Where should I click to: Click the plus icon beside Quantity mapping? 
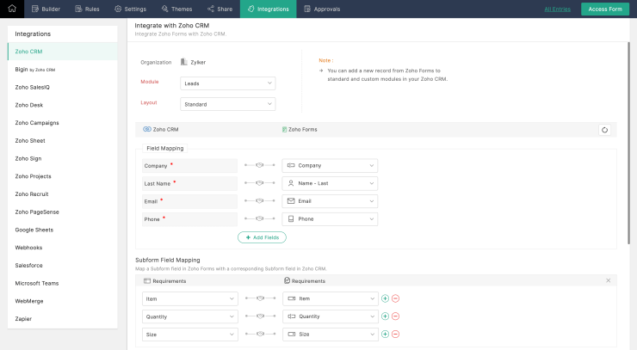(385, 316)
